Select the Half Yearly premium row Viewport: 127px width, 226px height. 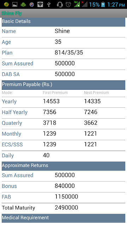(x=64, y=113)
